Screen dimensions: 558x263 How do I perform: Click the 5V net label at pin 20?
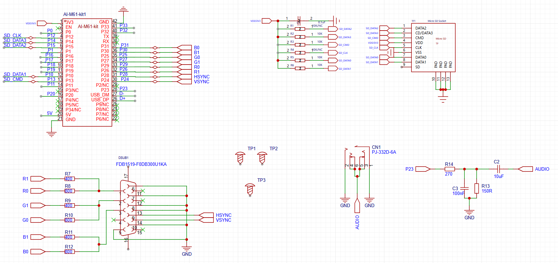[x=50, y=113]
